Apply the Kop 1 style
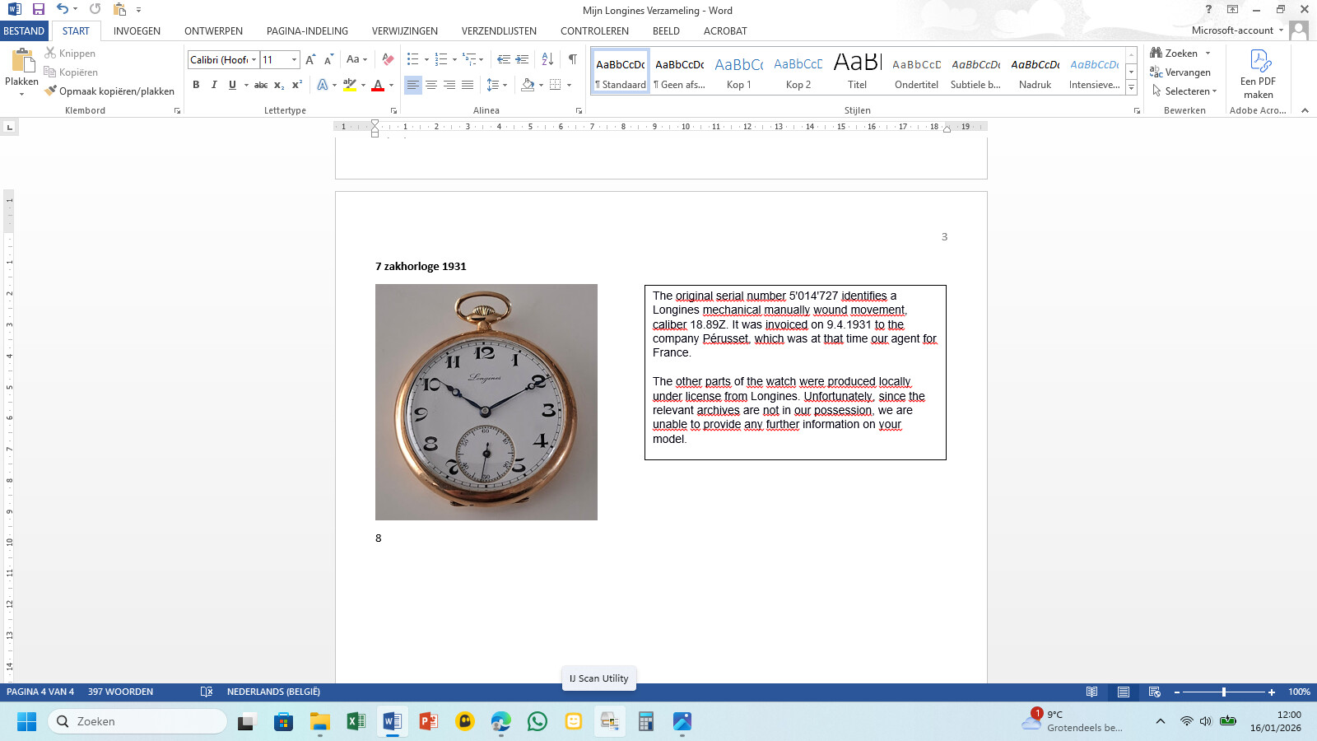1317x741 pixels. pos(738,72)
